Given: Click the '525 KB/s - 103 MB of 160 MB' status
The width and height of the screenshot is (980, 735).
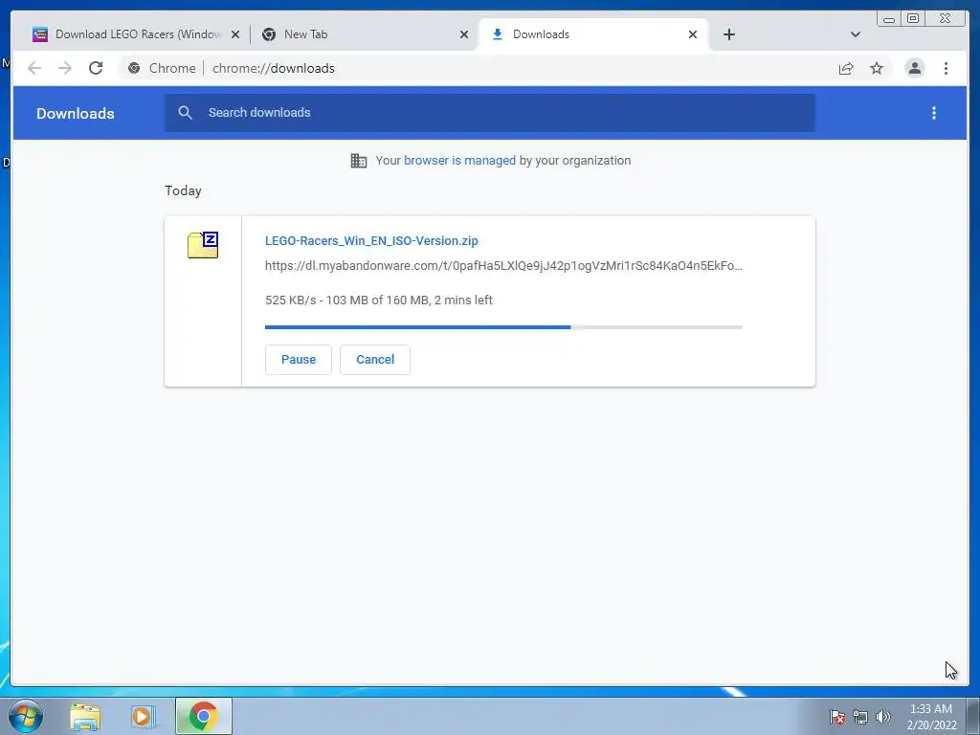Looking at the screenshot, I should (x=379, y=300).
